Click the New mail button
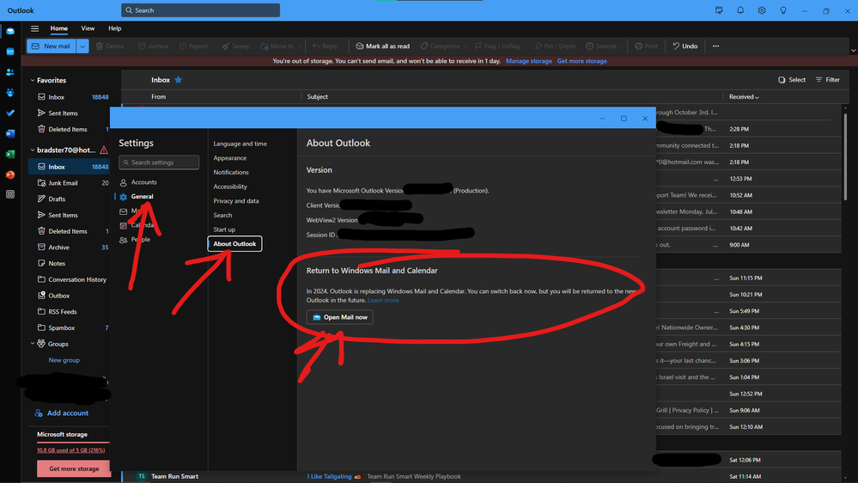Image resolution: width=858 pixels, height=483 pixels. [52, 46]
